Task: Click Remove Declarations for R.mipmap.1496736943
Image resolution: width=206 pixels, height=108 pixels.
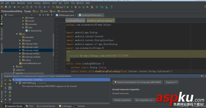Action: [137, 82]
